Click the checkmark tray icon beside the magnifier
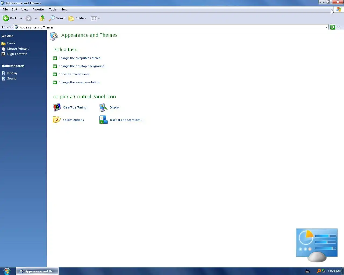Image resolution: width=344 pixels, height=275 pixels. (x=324, y=271)
